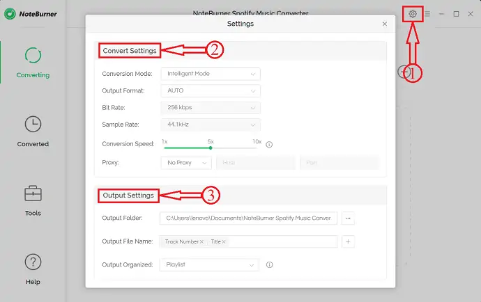Remove the Track Number tag
The image size is (481, 302).
201,241
